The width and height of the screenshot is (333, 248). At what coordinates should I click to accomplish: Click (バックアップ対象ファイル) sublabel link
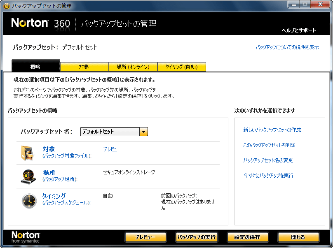[67, 156]
